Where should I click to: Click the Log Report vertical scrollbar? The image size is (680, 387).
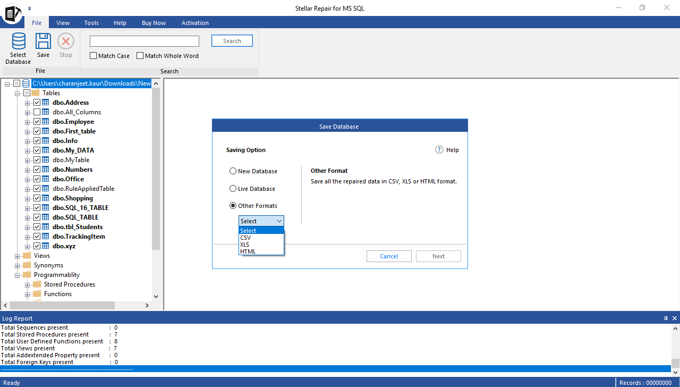tap(675, 364)
